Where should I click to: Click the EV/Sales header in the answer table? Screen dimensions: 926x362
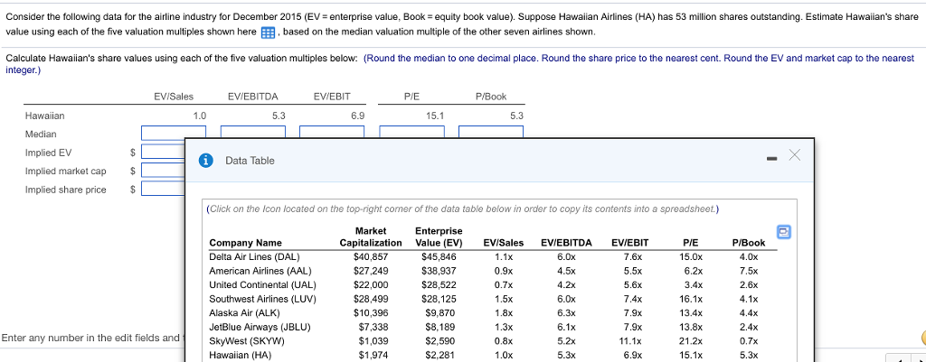[173, 96]
